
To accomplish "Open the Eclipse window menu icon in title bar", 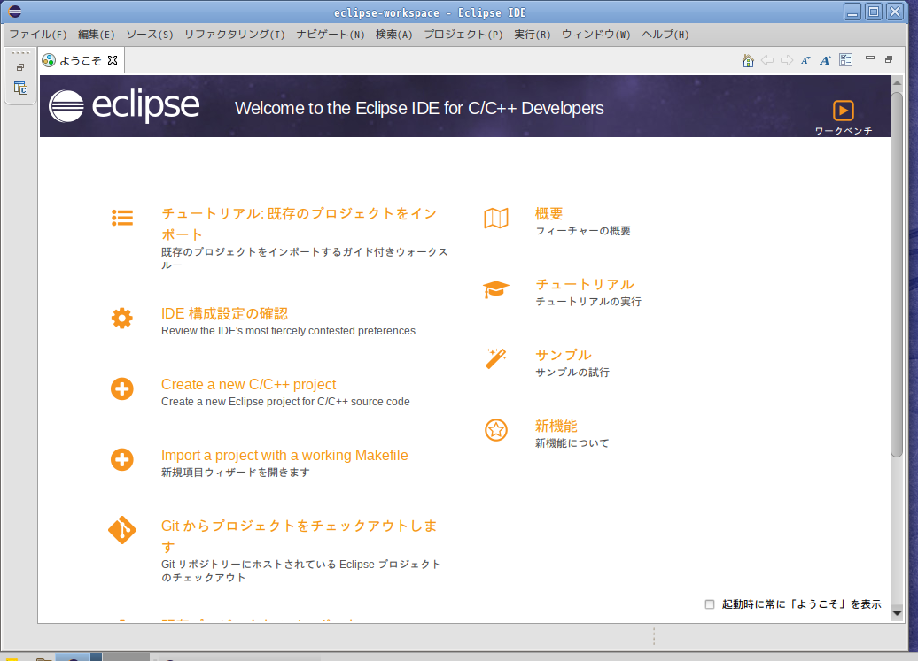I will [15, 12].
